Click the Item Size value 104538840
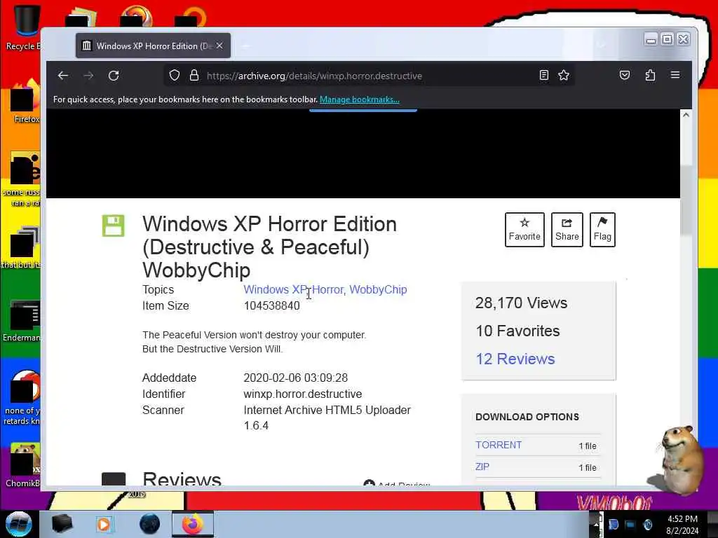The height and width of the screenshot is (538, 718). coord(272,305)
